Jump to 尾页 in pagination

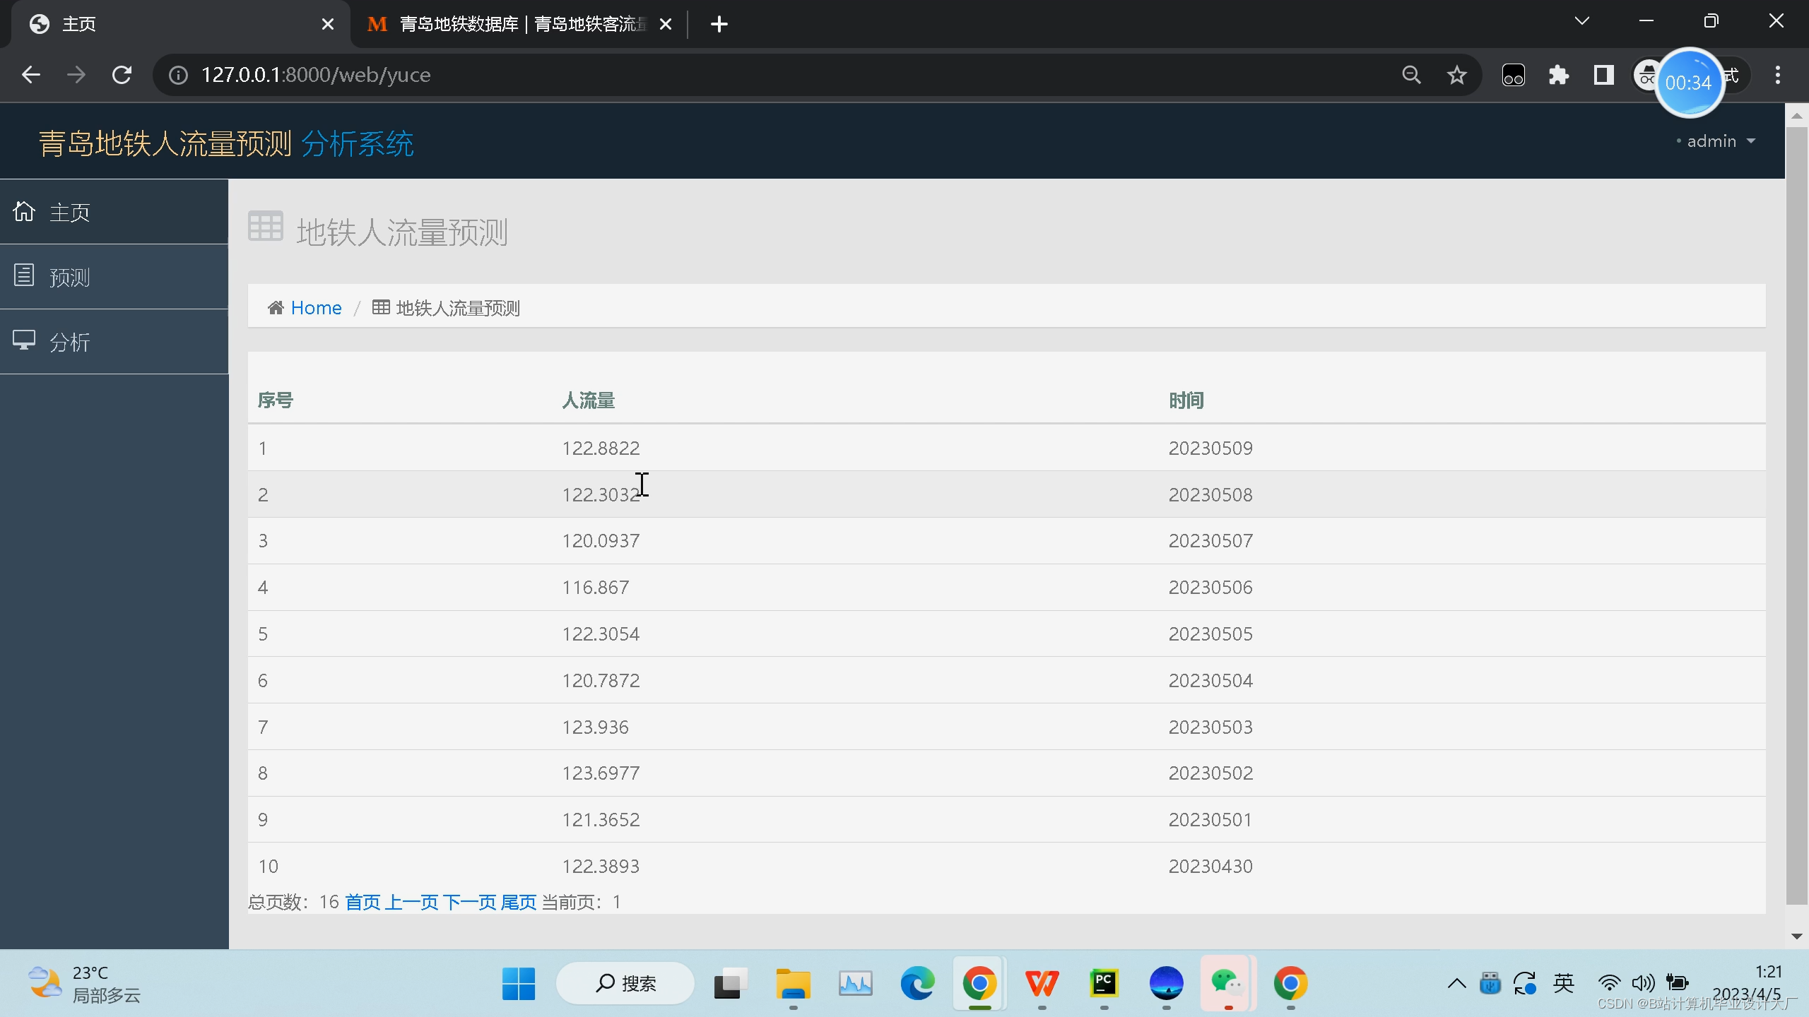tap(518, 902)
